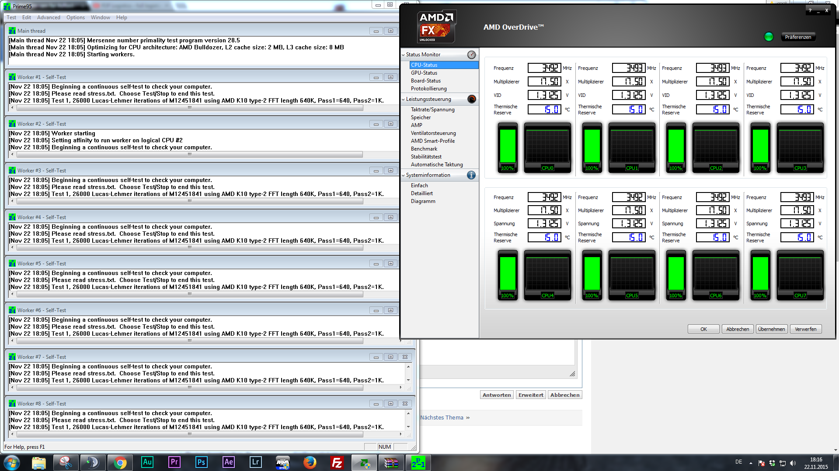
Task: Click the Leistungssteuerung dial icon
Action: tap(471, 99)
